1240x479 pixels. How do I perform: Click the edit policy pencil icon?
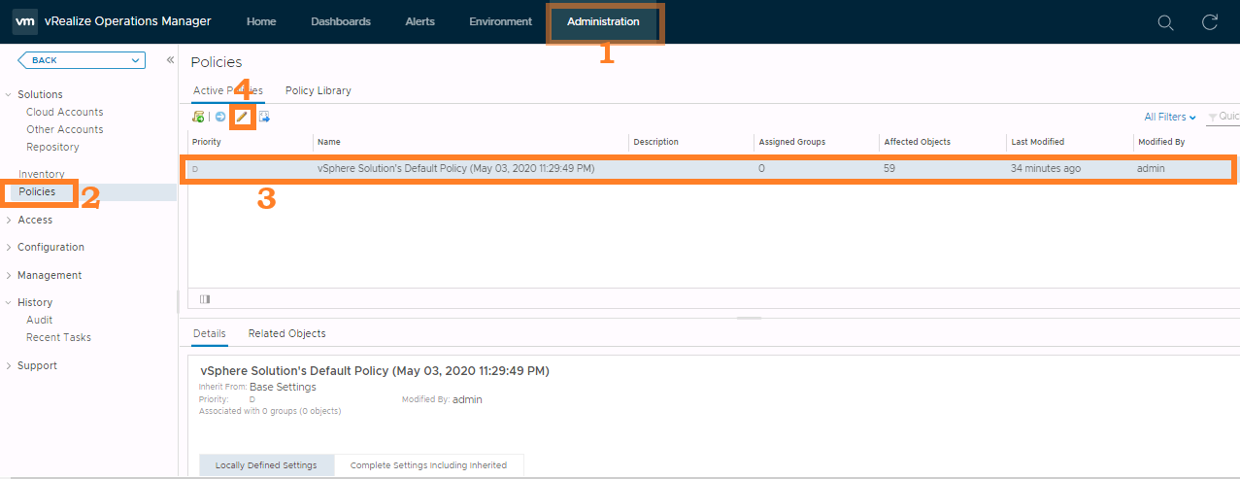(x=243, y=117)
